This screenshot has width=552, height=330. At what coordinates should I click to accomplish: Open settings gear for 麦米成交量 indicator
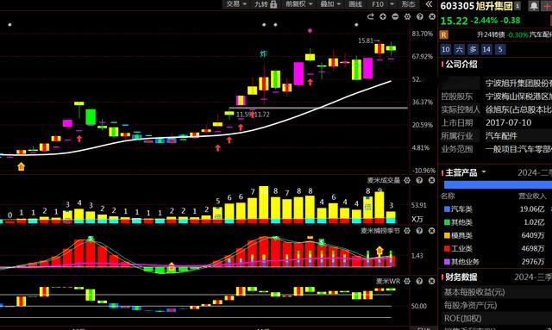coord(407,180)
